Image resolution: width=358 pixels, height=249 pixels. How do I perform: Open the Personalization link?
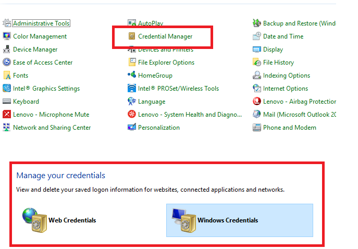159,127
